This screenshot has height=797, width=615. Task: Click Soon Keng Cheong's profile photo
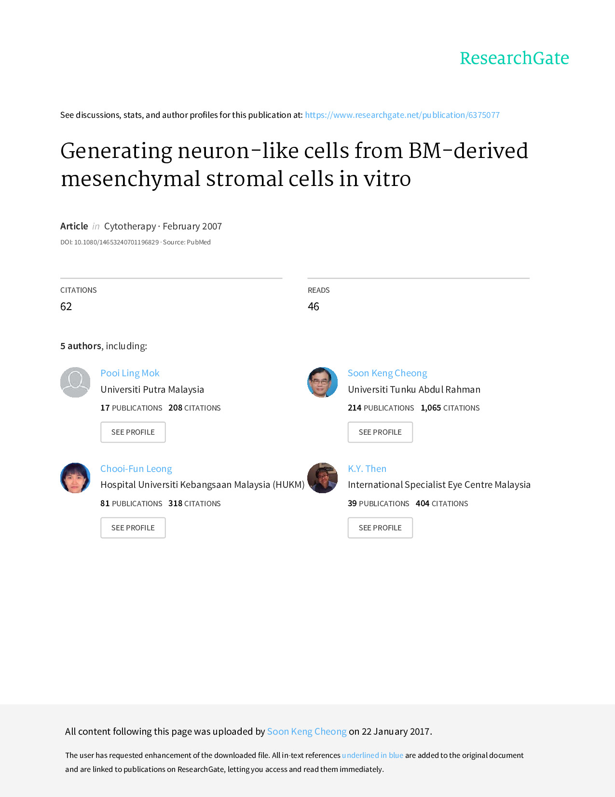tap(322, 382)
